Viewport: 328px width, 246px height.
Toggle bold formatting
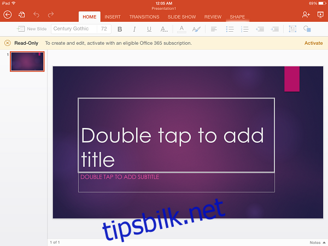point(120,29)
